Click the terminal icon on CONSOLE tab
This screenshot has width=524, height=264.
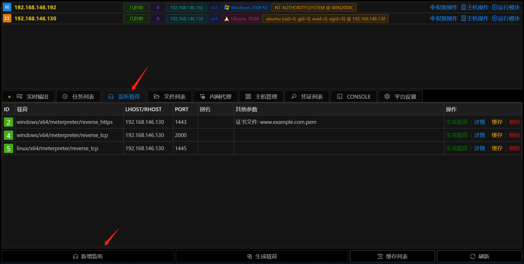(x=340, y=96)
